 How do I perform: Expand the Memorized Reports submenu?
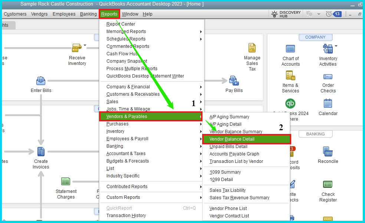click(x=201, y=32)
